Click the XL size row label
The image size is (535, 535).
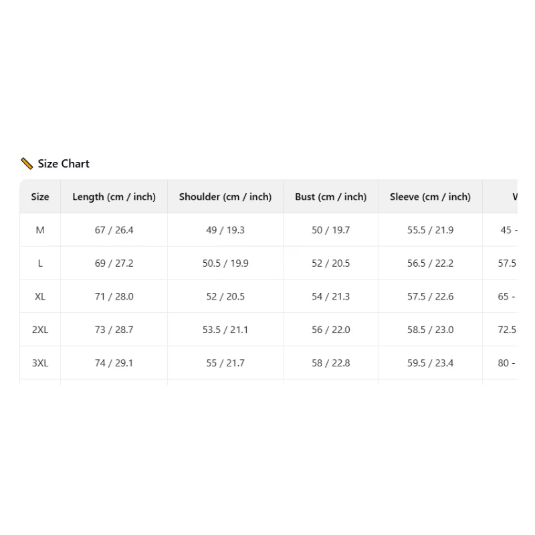click(40, 296)
